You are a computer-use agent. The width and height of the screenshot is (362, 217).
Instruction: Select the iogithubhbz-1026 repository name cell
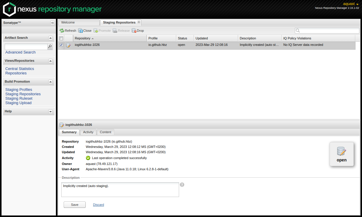coord(87,45)
